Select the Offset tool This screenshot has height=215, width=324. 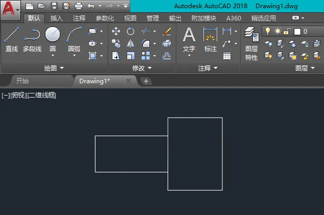point(167,56)
